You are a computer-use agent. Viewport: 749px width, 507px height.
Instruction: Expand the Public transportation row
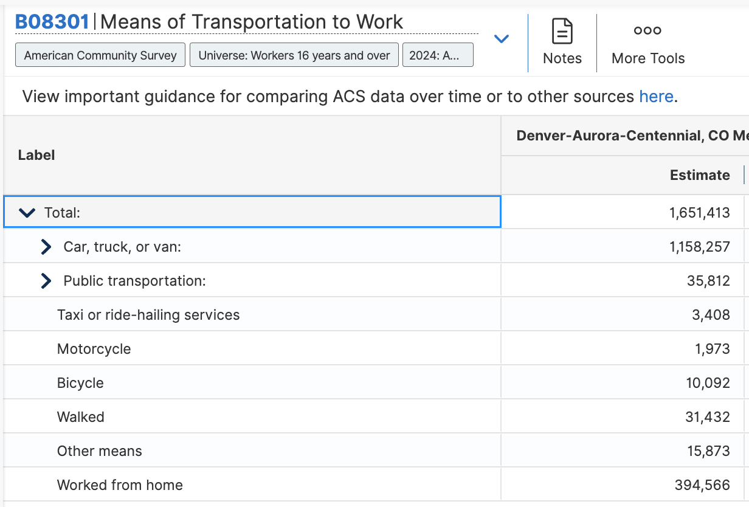click(46, 281)
